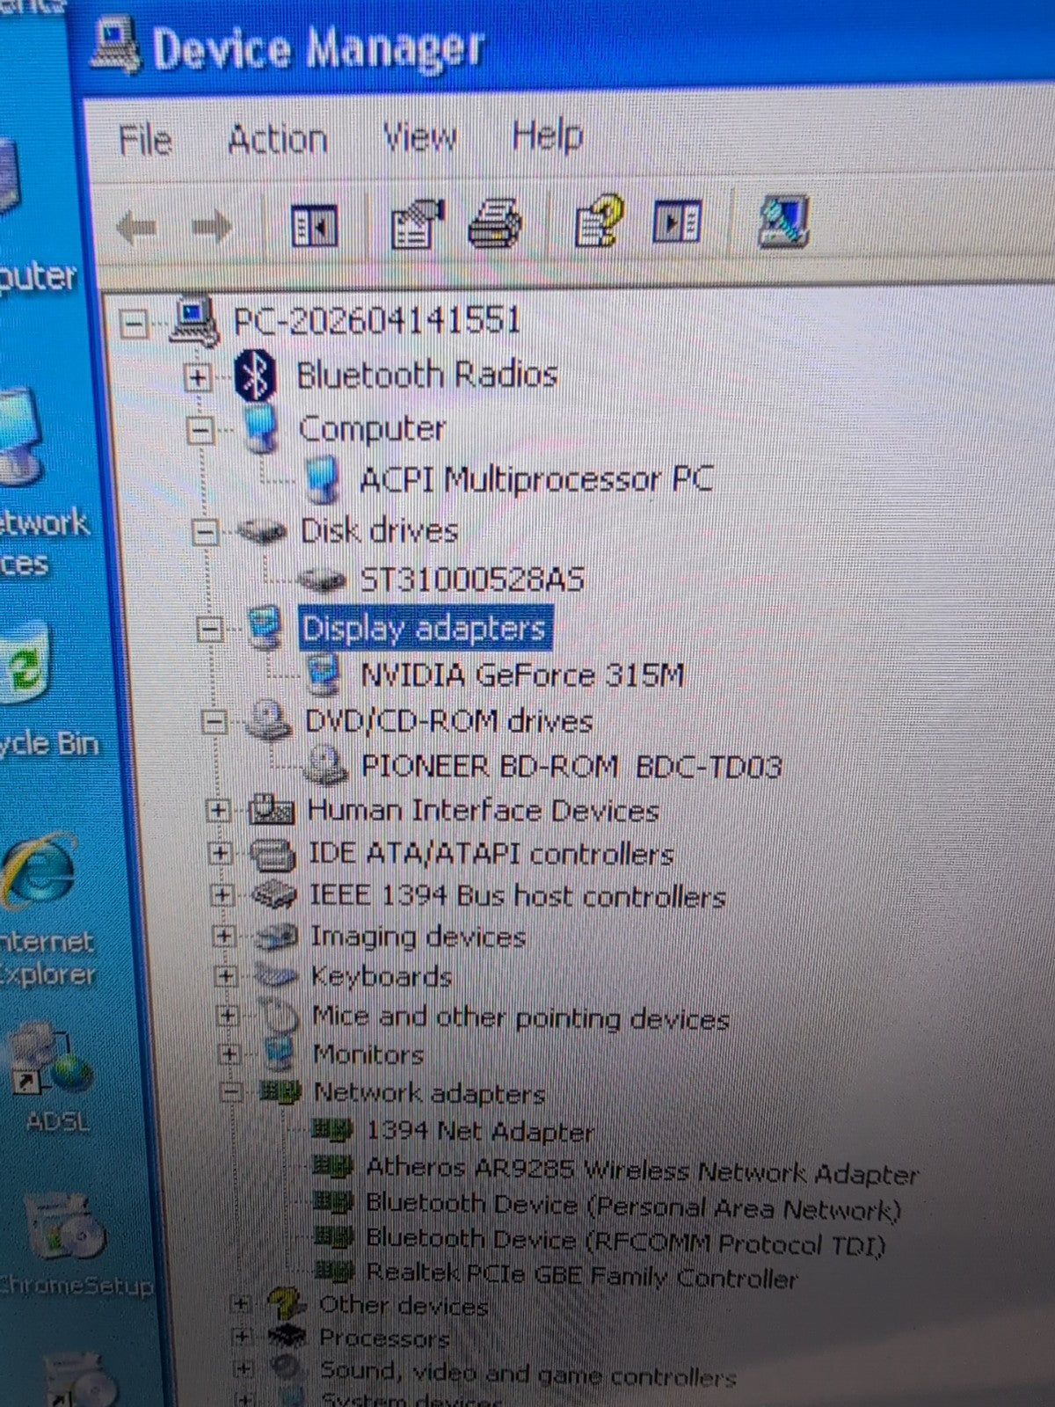The image size is (1055, 1407).
Task: Click the Forward arrow toolbar icon
Action: click(x=211, y=227)
